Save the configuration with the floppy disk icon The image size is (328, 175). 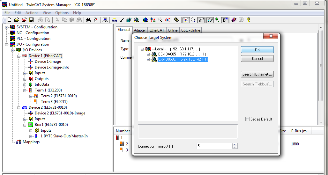tap(31, 20)
